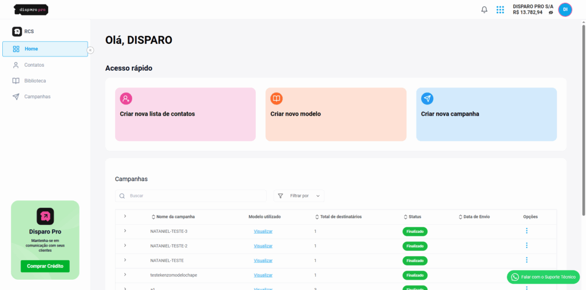Screen dimensions: 586x290
Task: Sort by Nome da campanha
Action: coord(173,216)
